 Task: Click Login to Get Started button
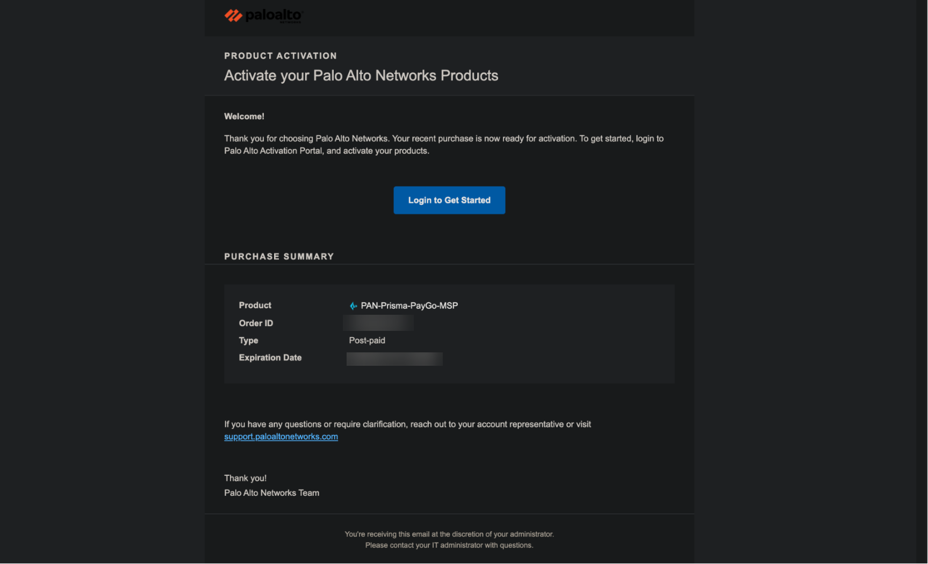(x=449, y=200)
